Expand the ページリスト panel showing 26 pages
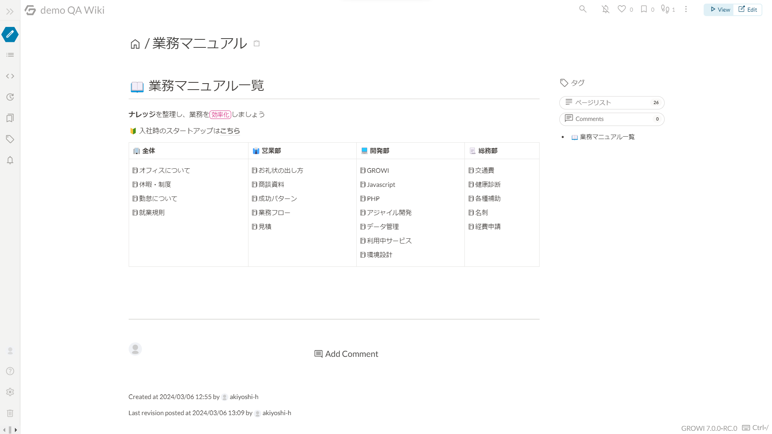This screenshot has height=434, width=772. (x=611, y=102)
